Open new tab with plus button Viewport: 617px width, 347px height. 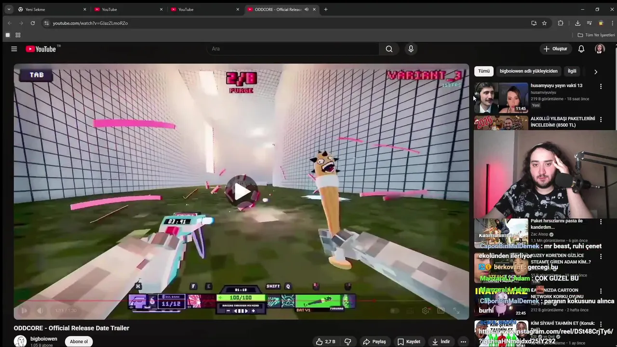326,10
